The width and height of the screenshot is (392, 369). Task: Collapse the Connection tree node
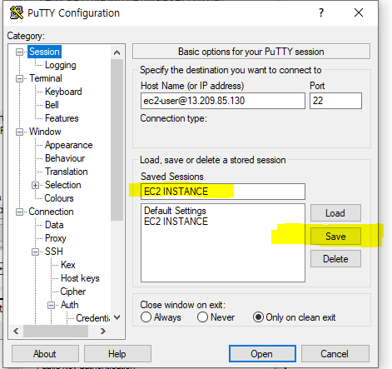click(x=19, y=212)
